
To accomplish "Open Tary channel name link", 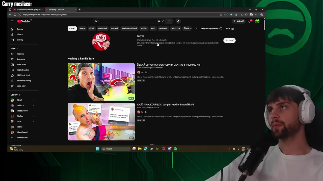I will point(139,36).
